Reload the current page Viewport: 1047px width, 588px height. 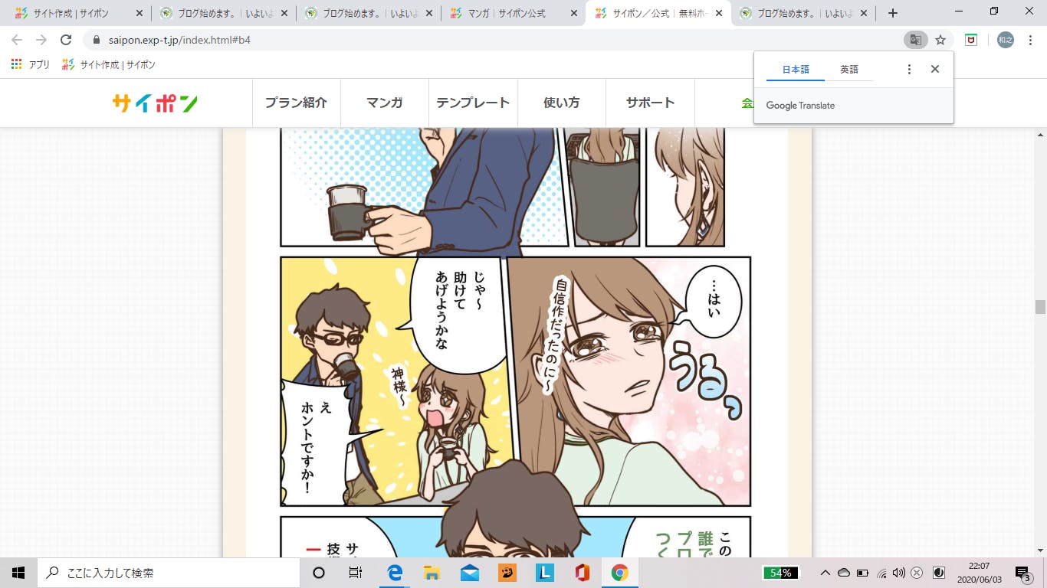[66, 40]
